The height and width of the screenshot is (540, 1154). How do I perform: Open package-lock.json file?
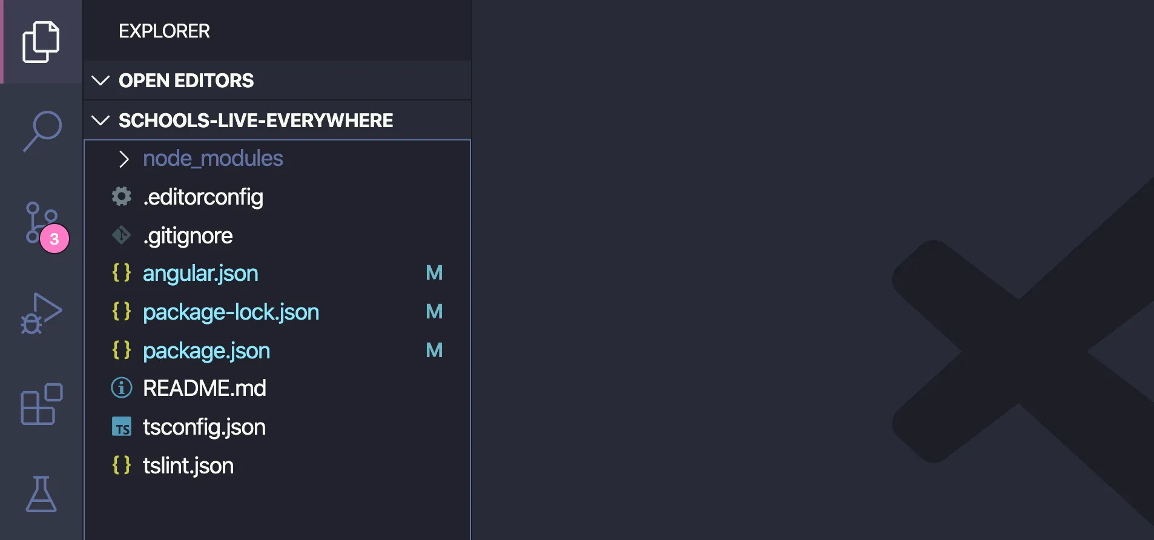point(277,312)
